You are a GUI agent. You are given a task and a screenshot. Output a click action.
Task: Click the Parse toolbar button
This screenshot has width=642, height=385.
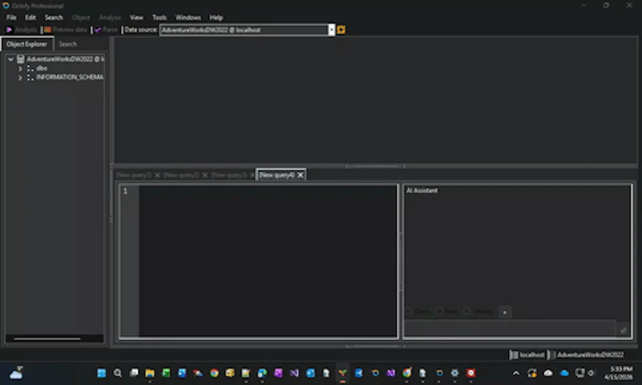click(106, 30)
